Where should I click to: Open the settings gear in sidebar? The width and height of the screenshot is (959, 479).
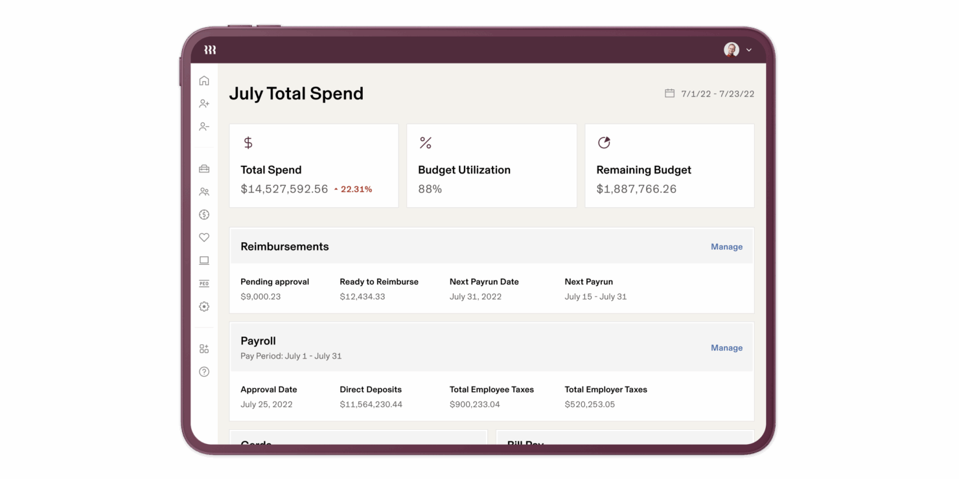click(204, 307)
